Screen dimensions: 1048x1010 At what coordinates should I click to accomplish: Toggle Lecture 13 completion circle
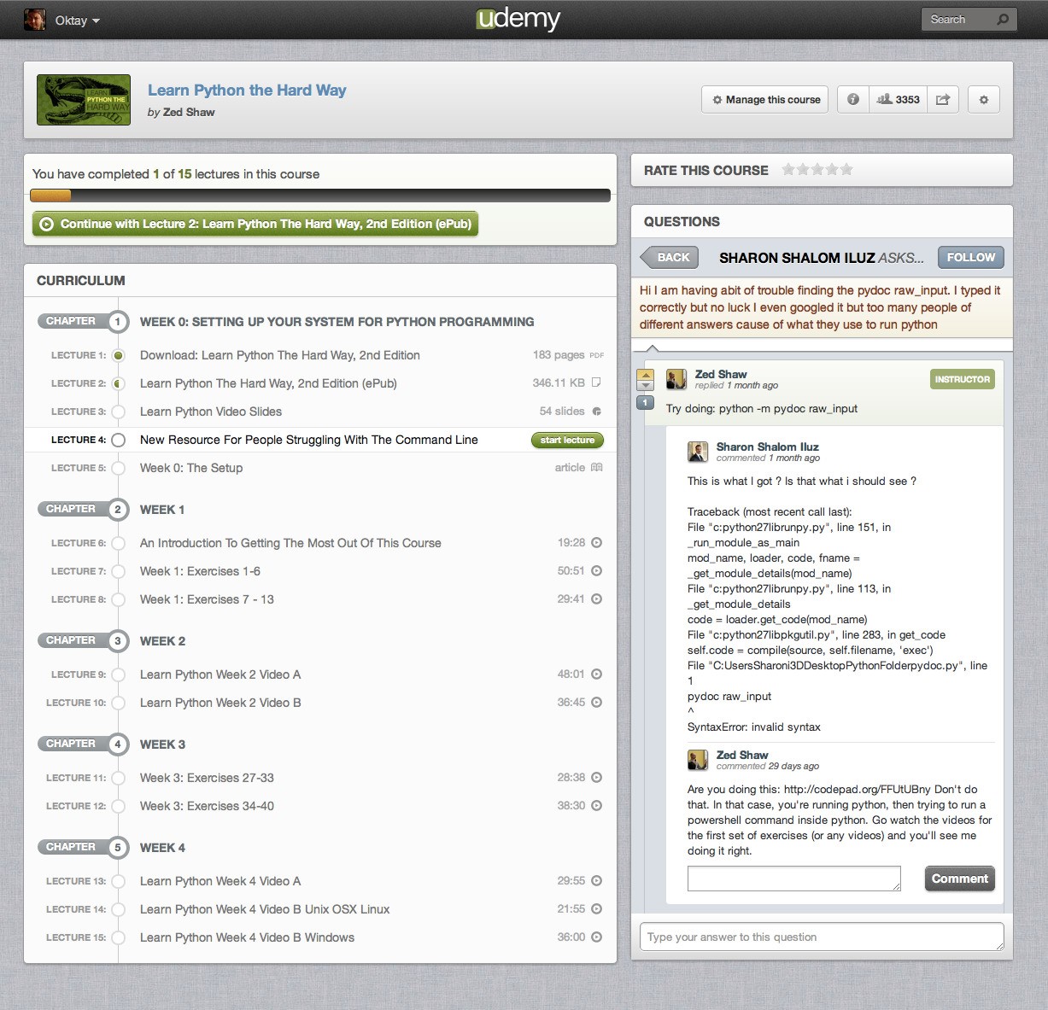(119, 881)
